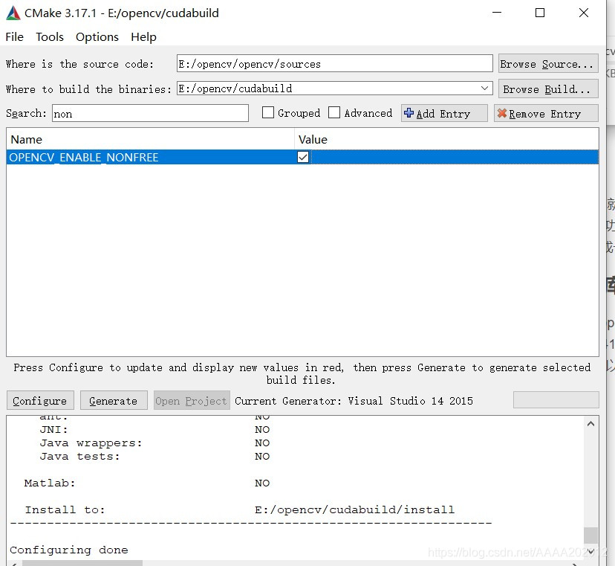
Task: Click the 'Matlab:' log entry
Action: pos(50,483)
